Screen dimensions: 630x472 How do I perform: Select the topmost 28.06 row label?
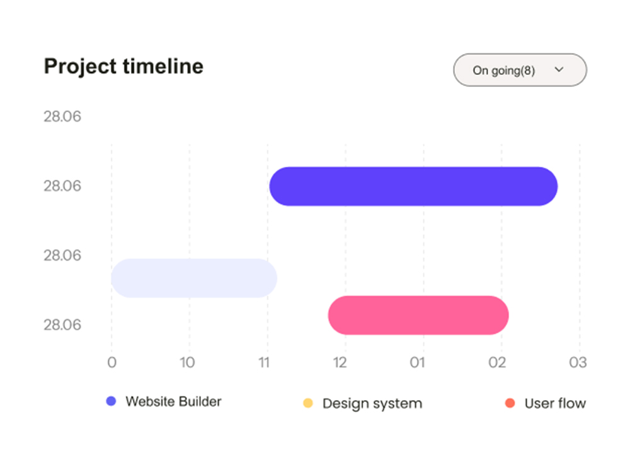coord(62,116)
